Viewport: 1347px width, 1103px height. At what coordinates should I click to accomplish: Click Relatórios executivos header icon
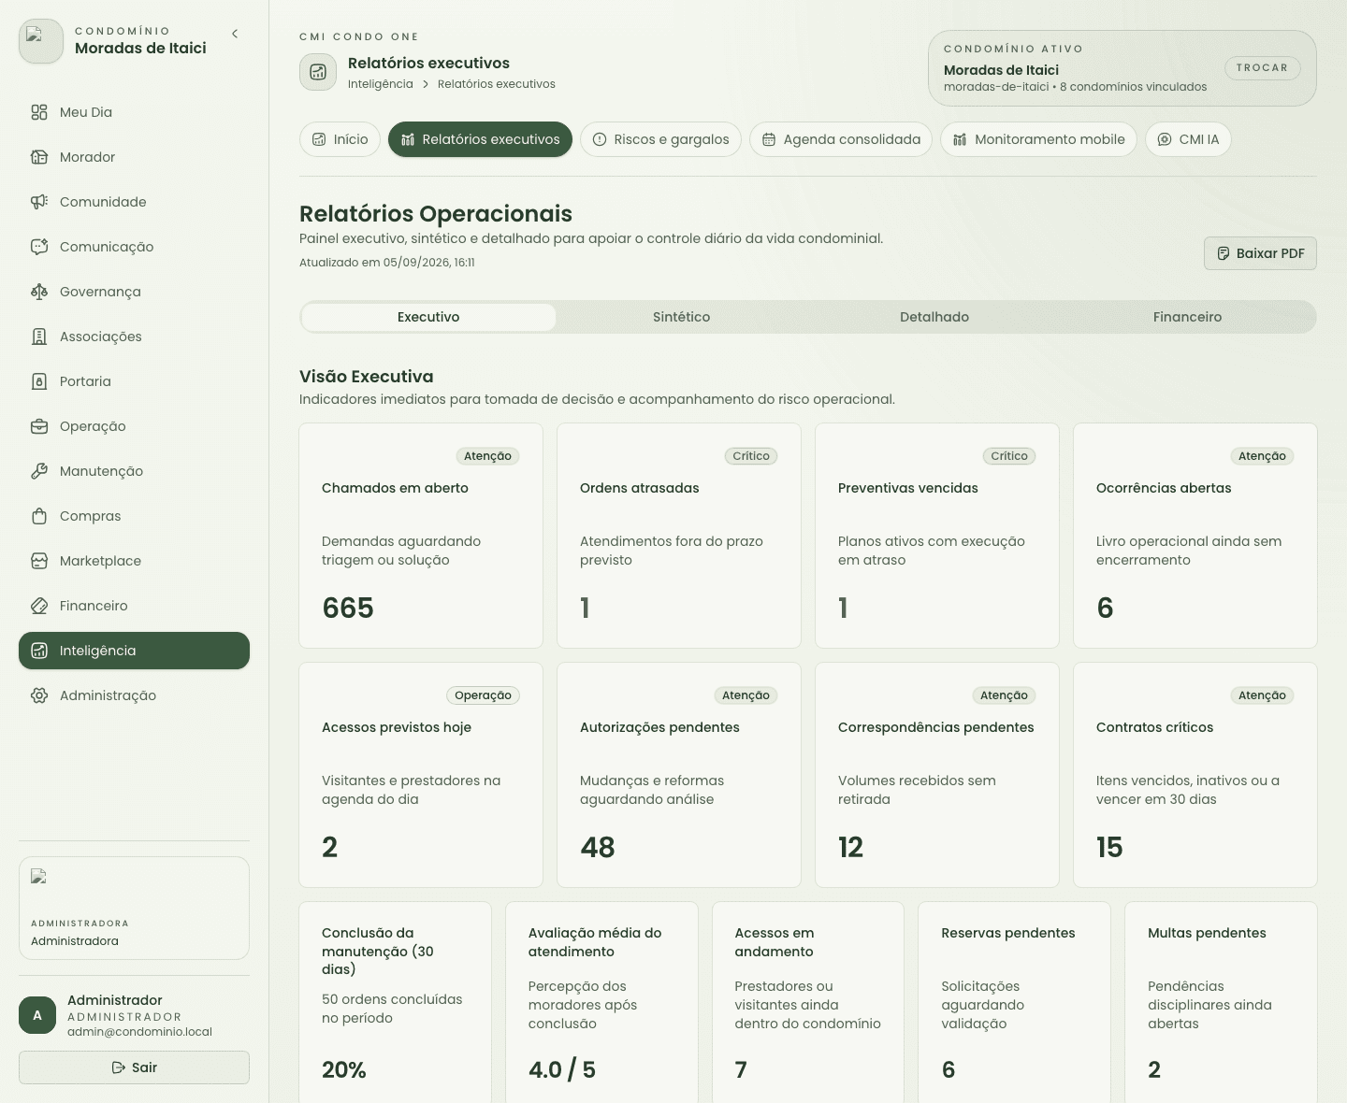(x=318, y=72)
